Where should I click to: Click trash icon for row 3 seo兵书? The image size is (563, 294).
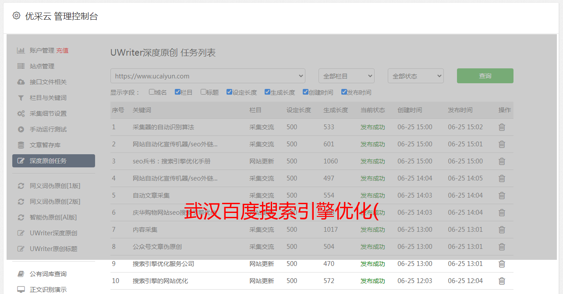point(502,161)
